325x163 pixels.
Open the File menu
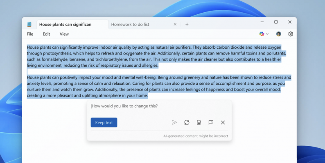pyautogui.click(x=30, y=34)
